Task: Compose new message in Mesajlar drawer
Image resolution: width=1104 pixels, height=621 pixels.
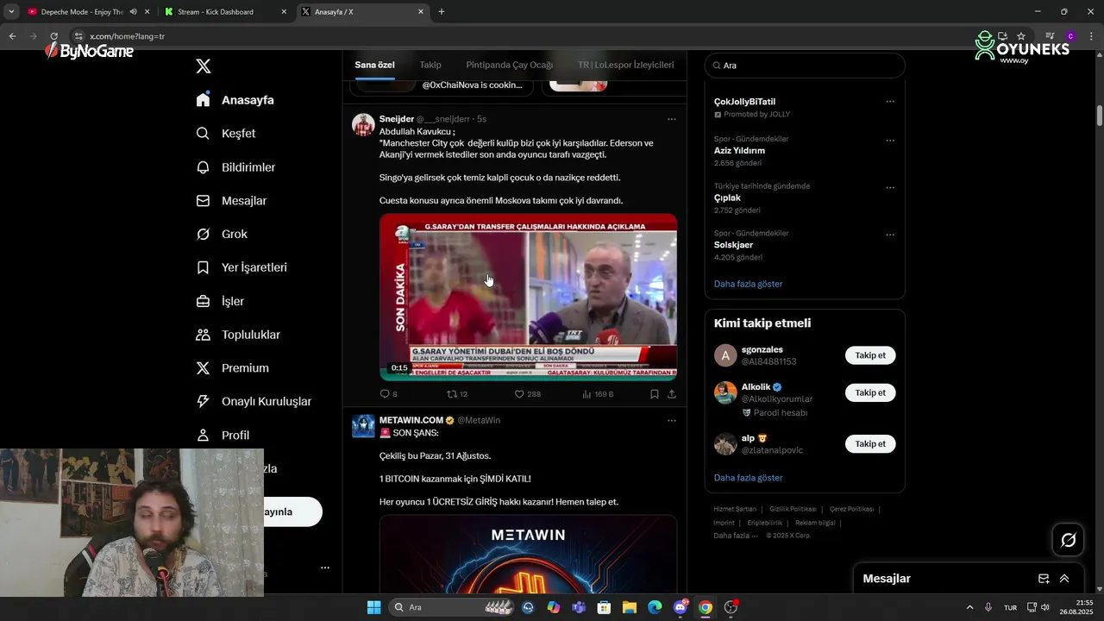Action: pos(1043,579)
